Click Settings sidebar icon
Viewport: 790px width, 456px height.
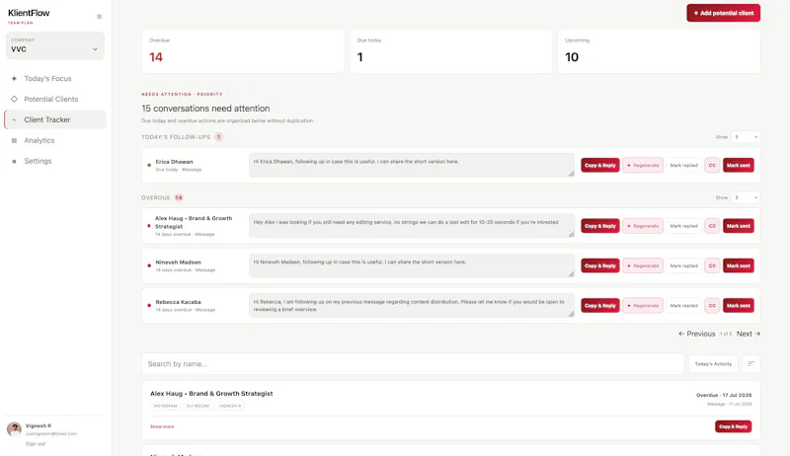coord(14,161)
